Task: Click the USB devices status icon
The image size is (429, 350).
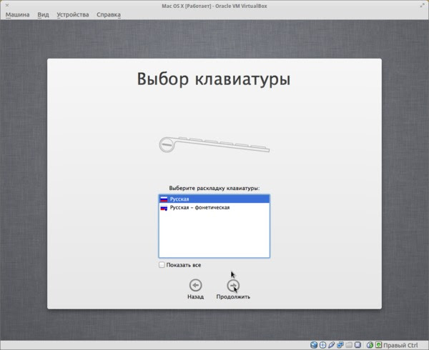Action: tap(331, 345)
